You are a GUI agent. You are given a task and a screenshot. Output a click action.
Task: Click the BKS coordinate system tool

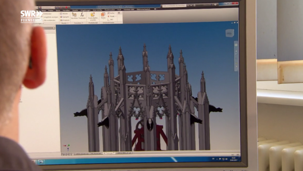pyautogui.click(x=111, y=20)
